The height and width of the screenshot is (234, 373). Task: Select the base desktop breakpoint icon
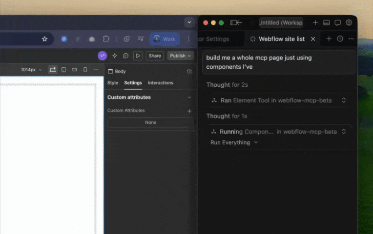(53, 70)
